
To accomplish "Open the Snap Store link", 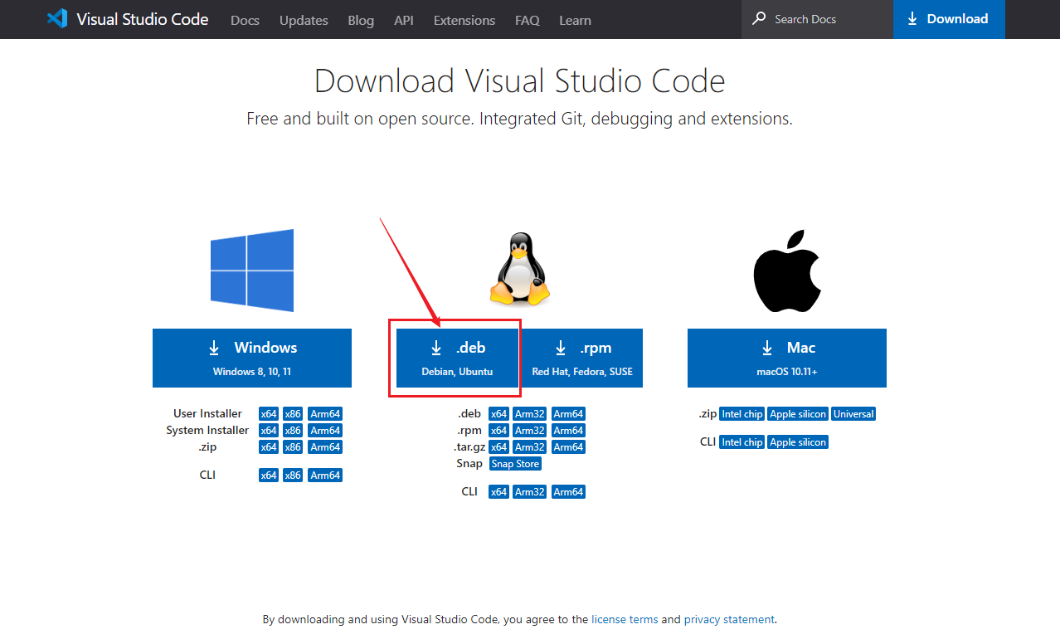I will coord(515,464).
